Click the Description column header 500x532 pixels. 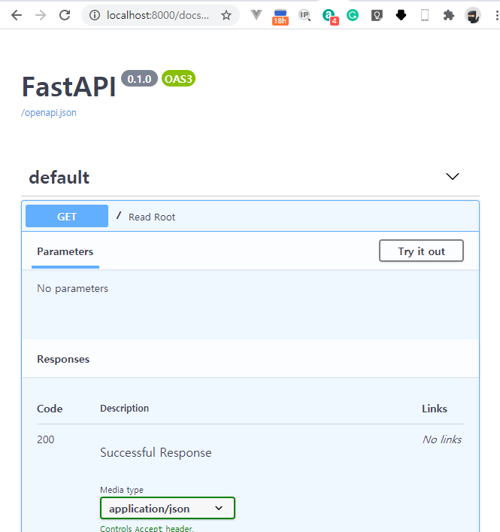(x=124, y=408)
